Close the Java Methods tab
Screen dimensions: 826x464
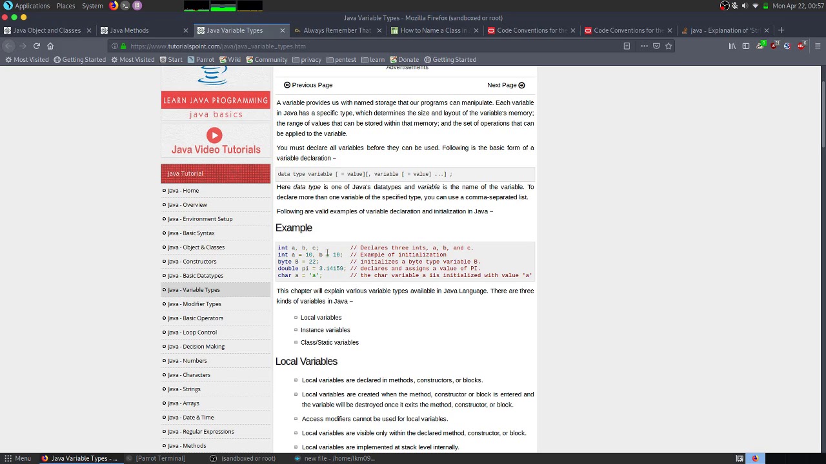click(186, 30)
